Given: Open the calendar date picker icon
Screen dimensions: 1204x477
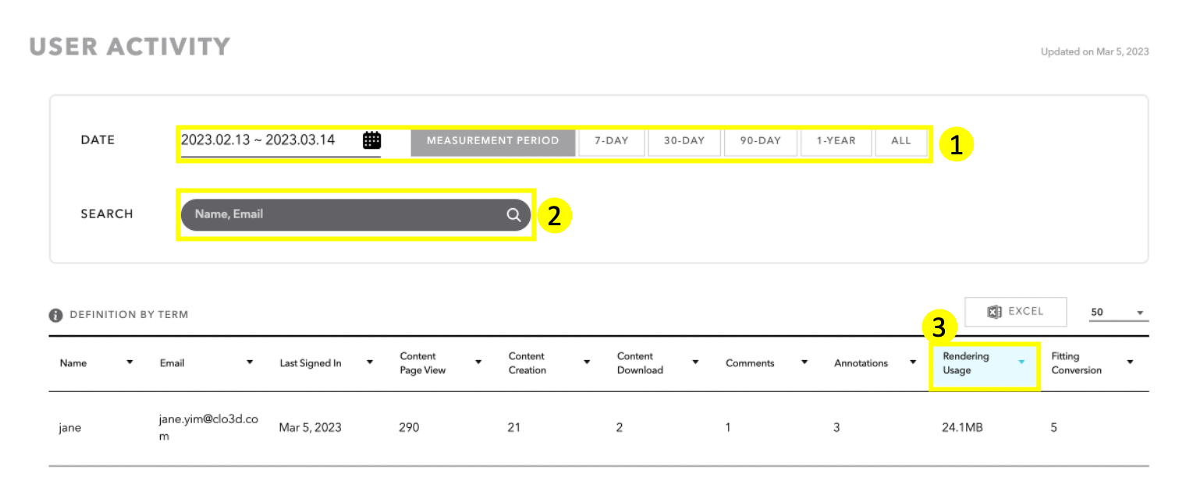Looking at the screenshot, I should [371, 140].
